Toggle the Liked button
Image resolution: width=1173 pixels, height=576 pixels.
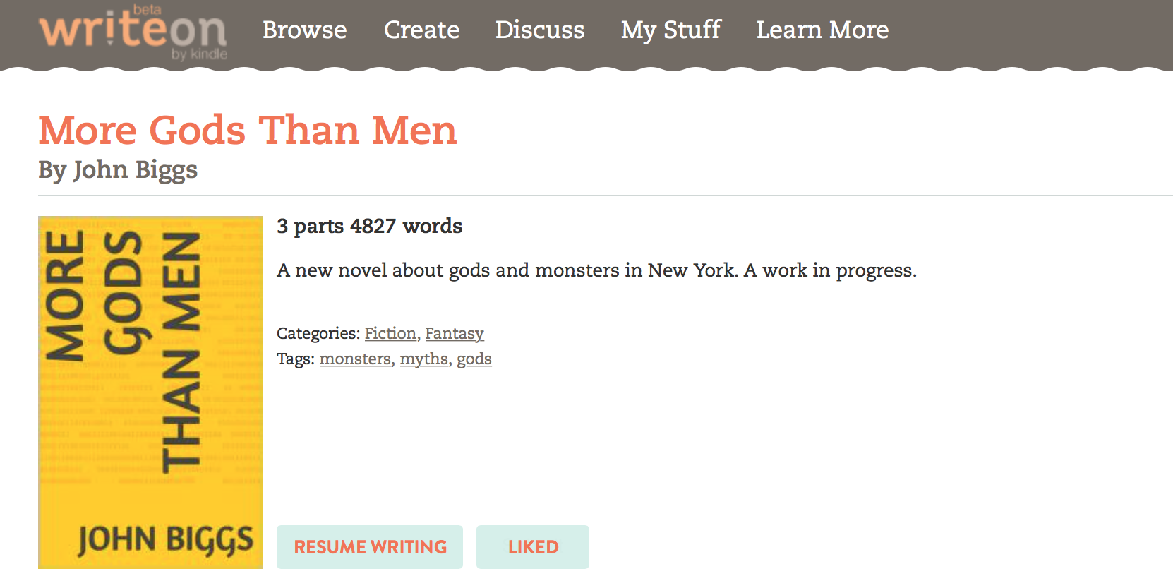click(x=533, y=547)
